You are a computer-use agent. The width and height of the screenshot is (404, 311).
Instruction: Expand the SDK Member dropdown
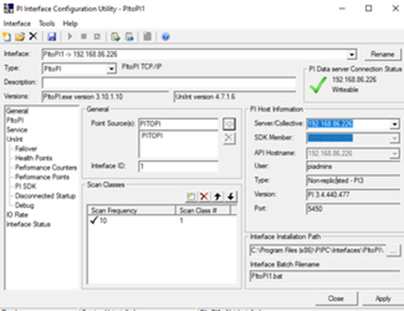pyautogui.click(x=394, y=138)
